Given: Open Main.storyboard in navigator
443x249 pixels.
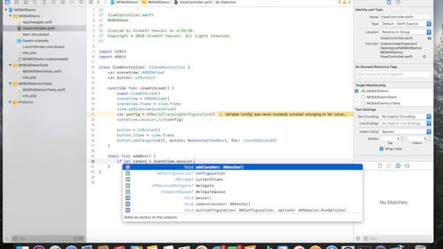Looking at the screenshot, I should point(35,35).
